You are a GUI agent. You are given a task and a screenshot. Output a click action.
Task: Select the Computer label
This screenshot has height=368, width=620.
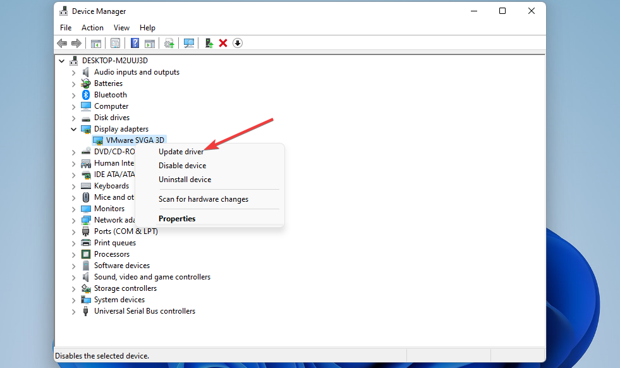(111, 106)
